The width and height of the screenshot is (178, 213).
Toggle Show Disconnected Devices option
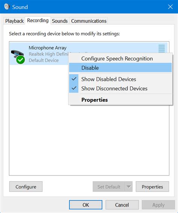click(121, 88)
